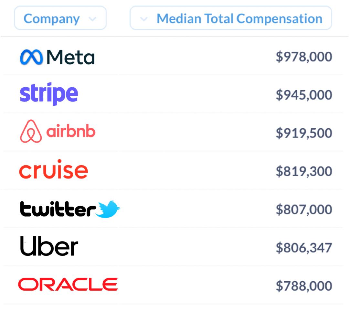Click the Oracle logo
The height and width of the screenshot is (313, 349).
[x=68, y=284]
